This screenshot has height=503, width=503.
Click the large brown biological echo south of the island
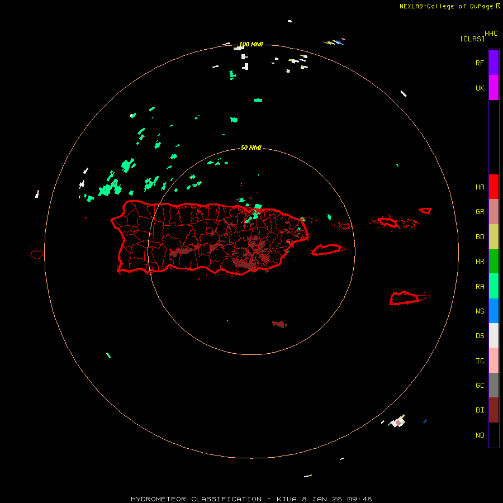280,324
